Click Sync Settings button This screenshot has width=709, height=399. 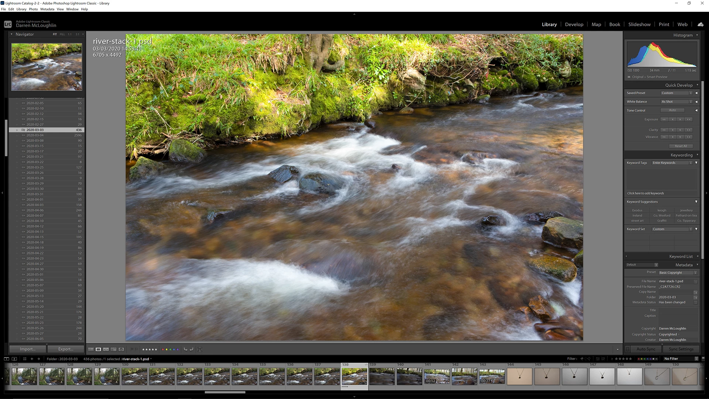(x=681, y=349)
